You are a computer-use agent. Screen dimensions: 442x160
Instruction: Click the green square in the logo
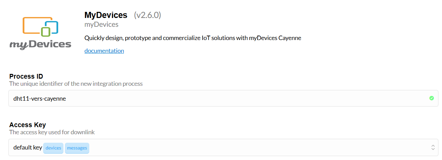[45, 32]
